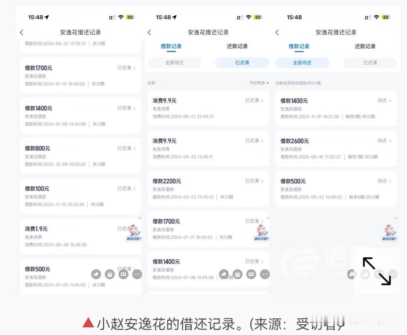Select the 借款记录 tab in the middle screenshot
The width and height of the screenshot is (407, 335).
pyautogui.click(x=171, y=46)
